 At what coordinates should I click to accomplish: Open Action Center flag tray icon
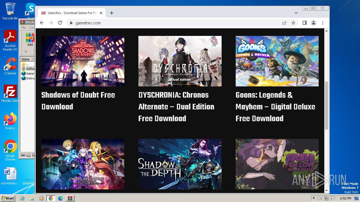(333, 198)
